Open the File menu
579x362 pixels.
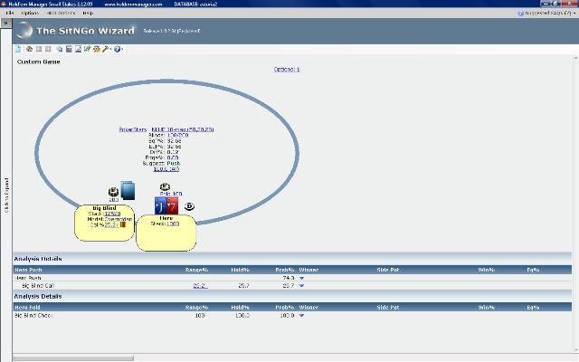pos(10,13)
